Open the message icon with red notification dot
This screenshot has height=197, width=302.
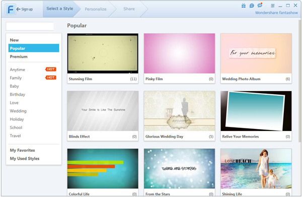(260, 6)
